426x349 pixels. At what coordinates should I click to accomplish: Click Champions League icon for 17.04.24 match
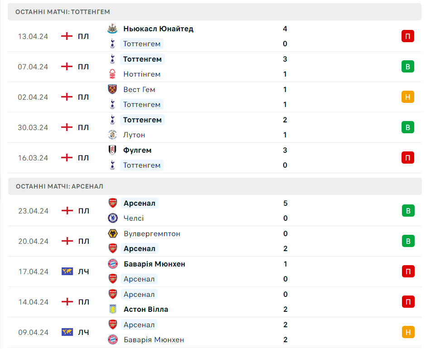coord(67,271)
